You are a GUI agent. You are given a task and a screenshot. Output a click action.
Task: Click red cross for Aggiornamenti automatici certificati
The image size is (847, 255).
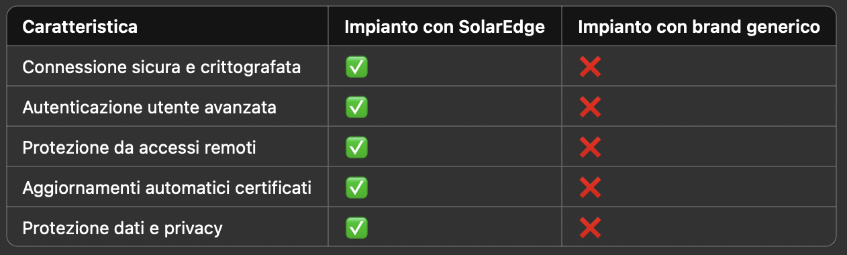click(x=590, y=188)
